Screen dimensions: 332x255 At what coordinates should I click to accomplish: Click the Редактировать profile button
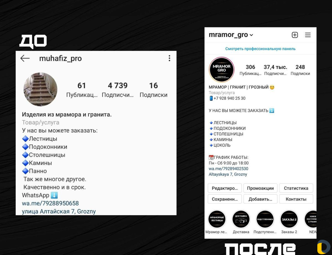coord(225,188)
